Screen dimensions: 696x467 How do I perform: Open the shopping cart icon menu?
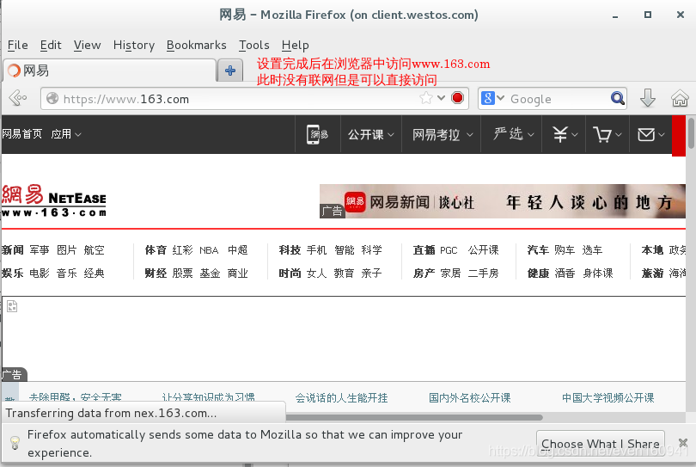pos(607,134)
